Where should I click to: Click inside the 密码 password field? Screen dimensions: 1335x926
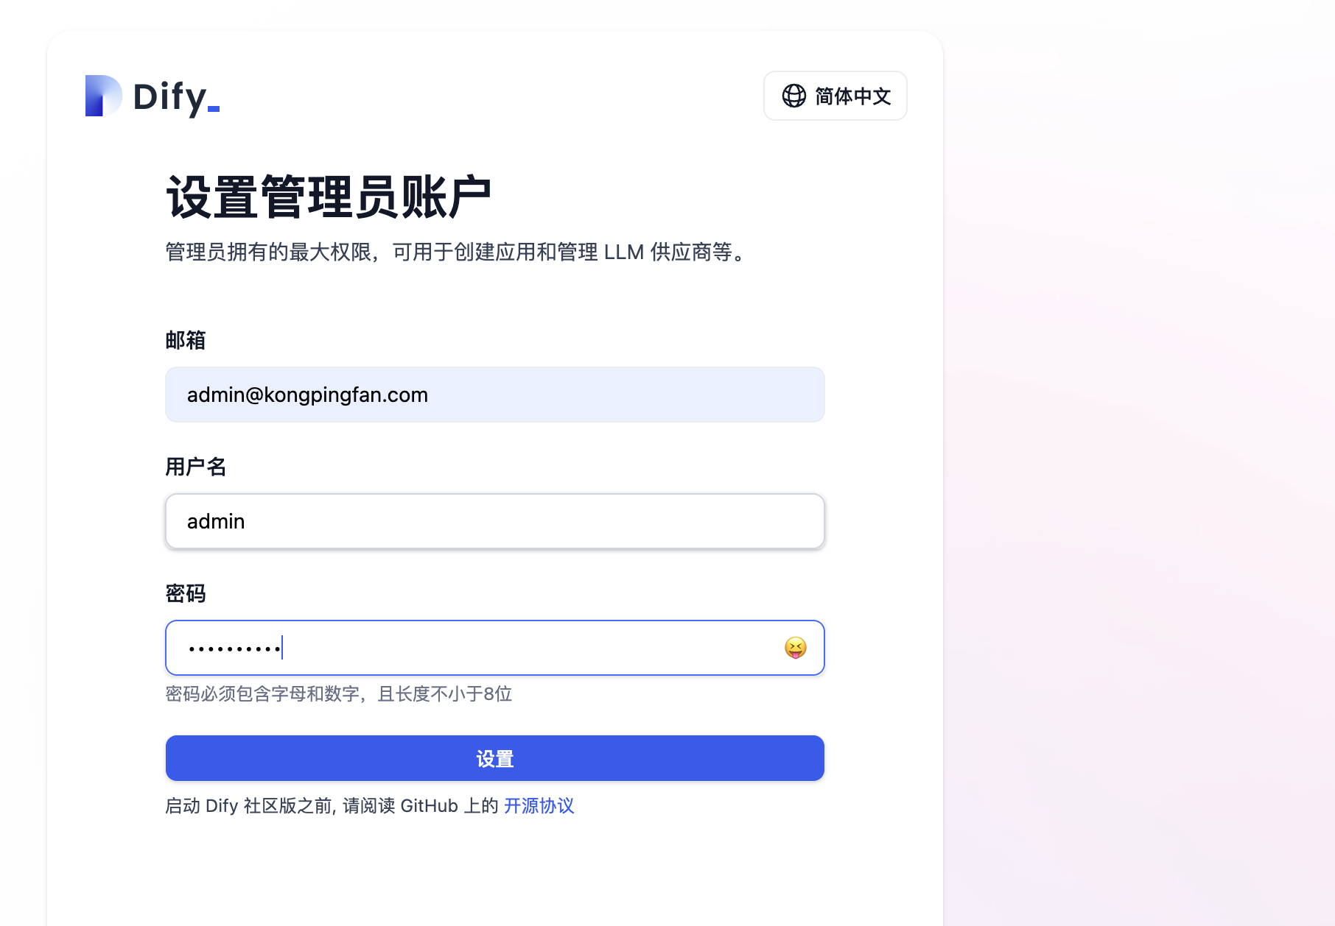[x=495, y=648]
